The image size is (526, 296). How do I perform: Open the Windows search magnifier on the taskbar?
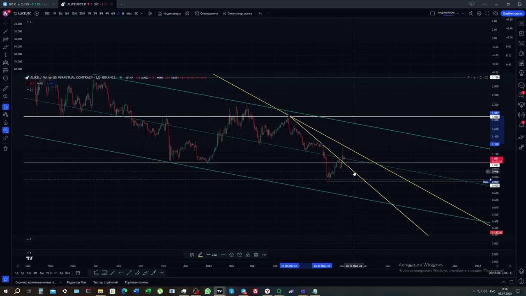[17, 291]
